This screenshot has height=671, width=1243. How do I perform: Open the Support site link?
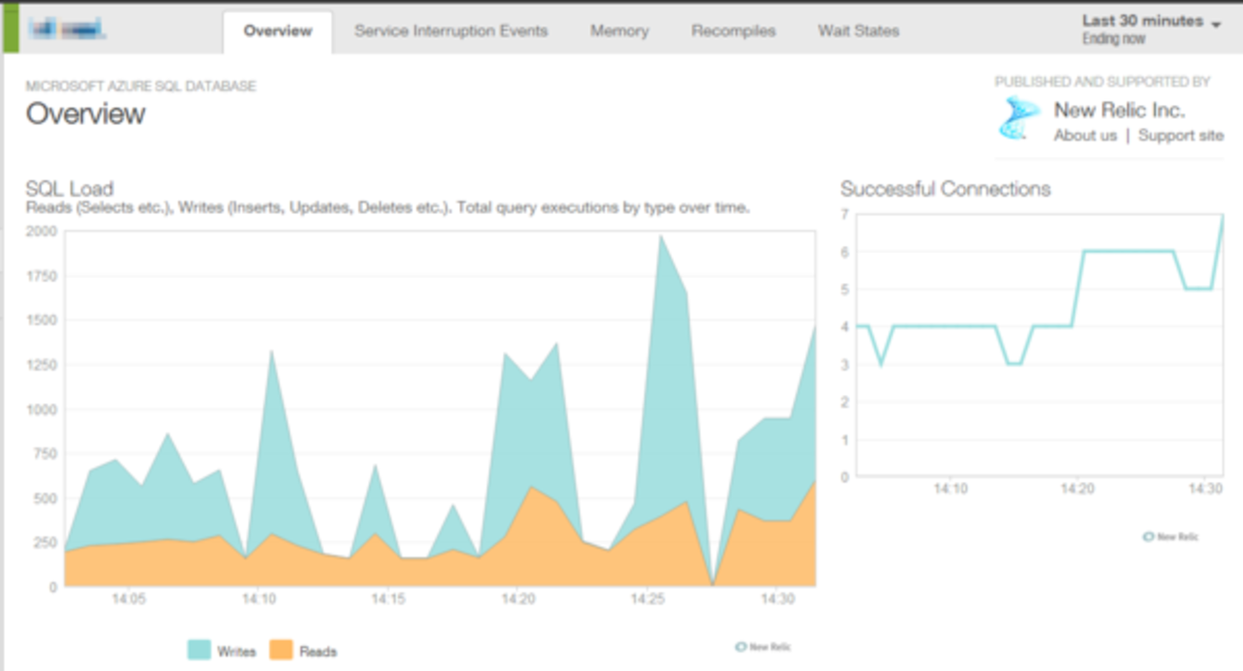tap(1181, 136)
